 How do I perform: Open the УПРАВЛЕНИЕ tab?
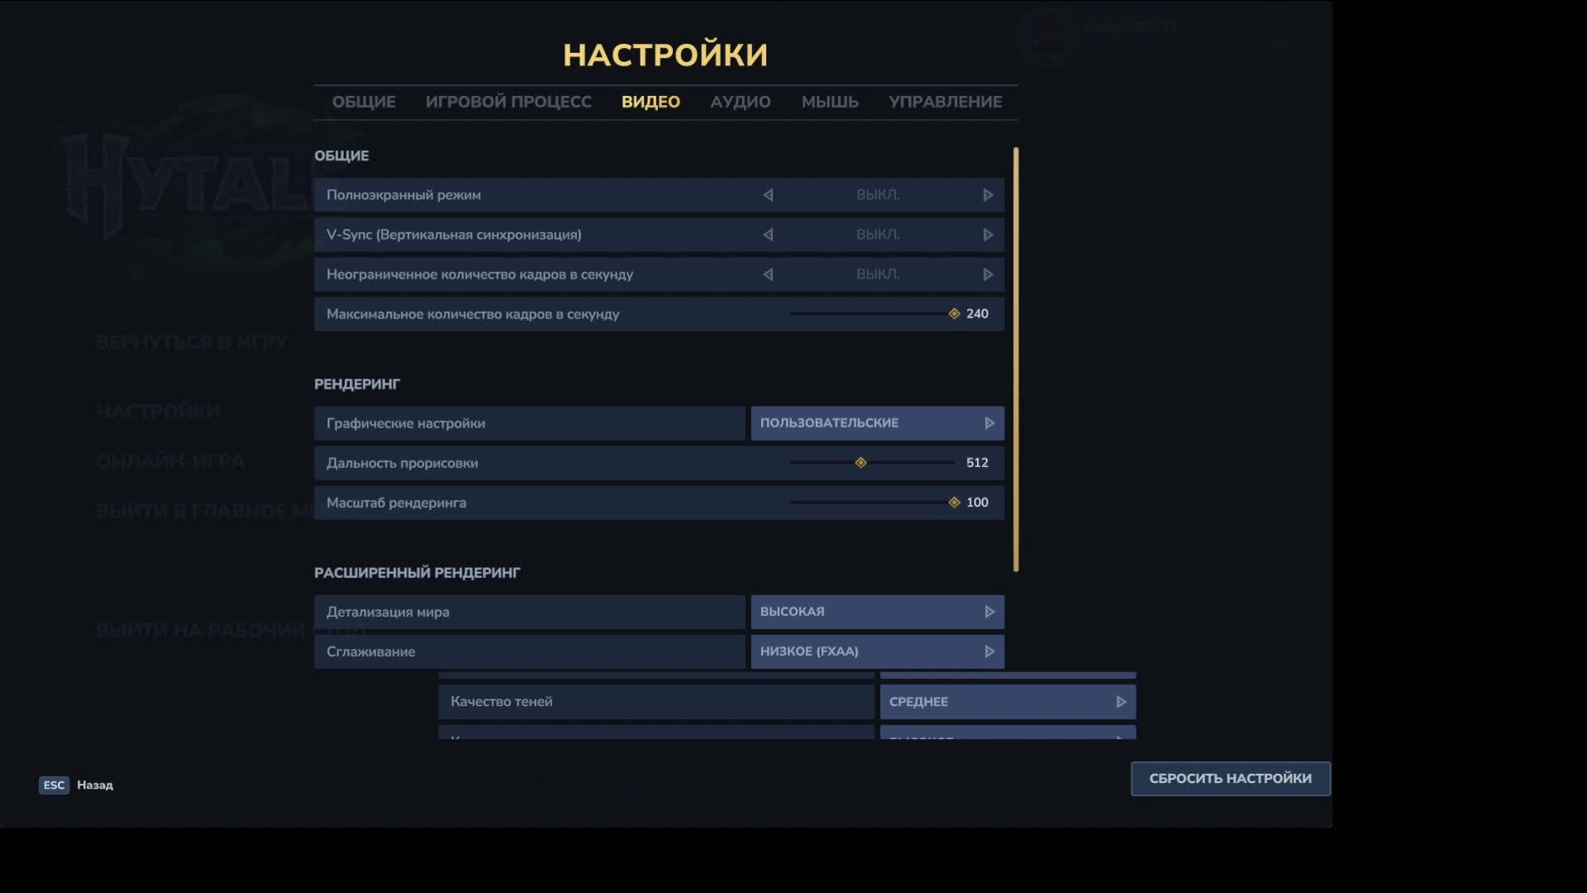[945, 102]
